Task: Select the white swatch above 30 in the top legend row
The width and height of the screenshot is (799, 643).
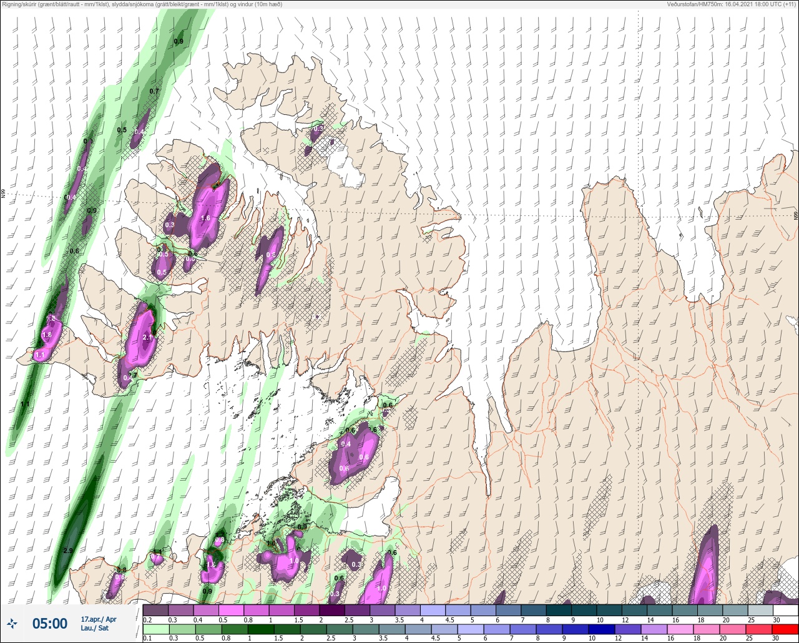Action: pyautogui.click(x=785, y=610)
